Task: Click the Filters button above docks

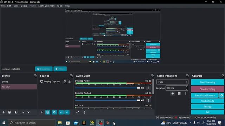Action: pyautogui.click(x=60, y=69)
